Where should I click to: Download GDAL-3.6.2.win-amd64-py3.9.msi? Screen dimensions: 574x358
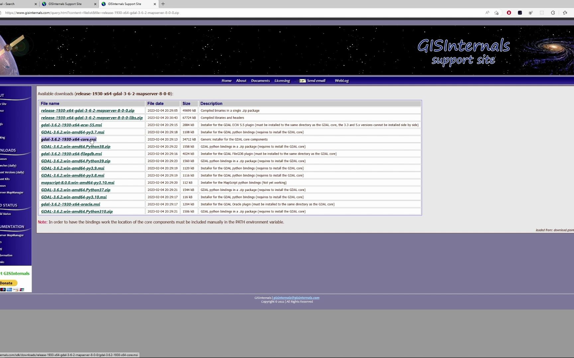pyautogui.click(x=72, y=168)
